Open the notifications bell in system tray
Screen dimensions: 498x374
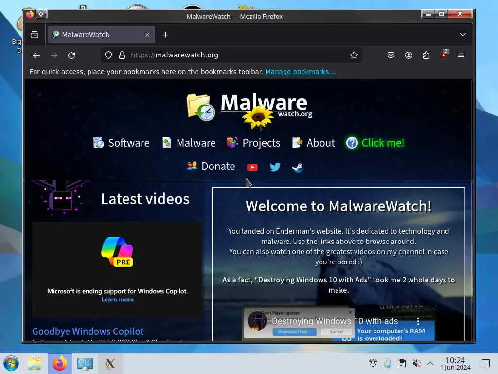[x=373, y=363]
